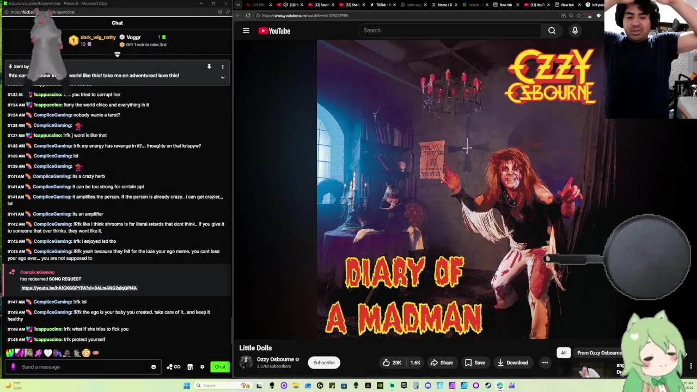
Task: Select the From Ozzy Osbourne chip
Action: click(x=599, y=353)
